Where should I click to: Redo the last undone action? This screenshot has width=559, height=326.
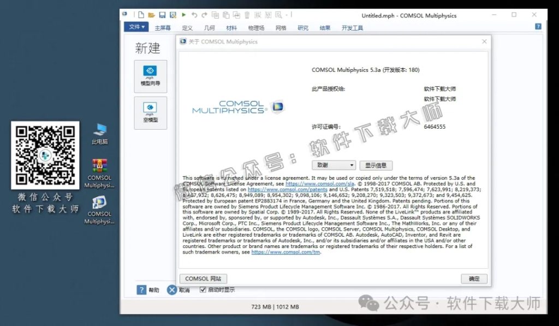204,14
